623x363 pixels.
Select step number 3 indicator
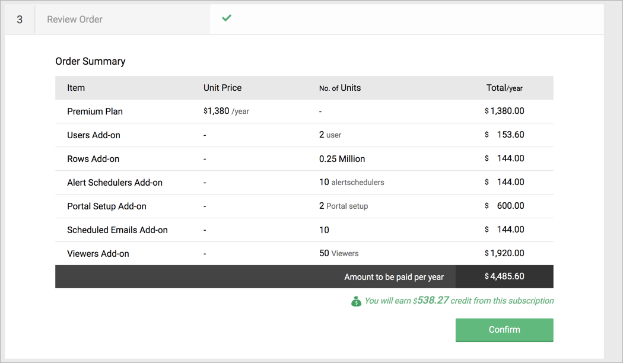pyautogui.click(x=20, y=18)
